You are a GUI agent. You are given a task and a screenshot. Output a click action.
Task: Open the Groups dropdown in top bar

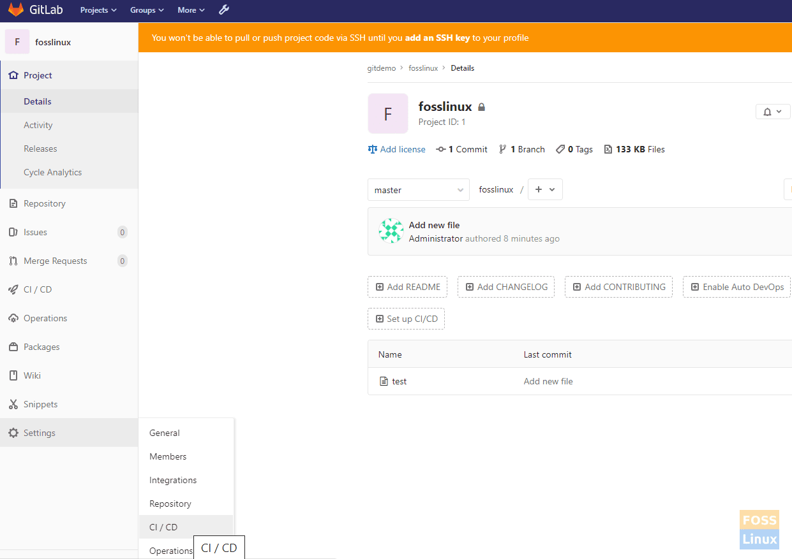coord(147,10)
